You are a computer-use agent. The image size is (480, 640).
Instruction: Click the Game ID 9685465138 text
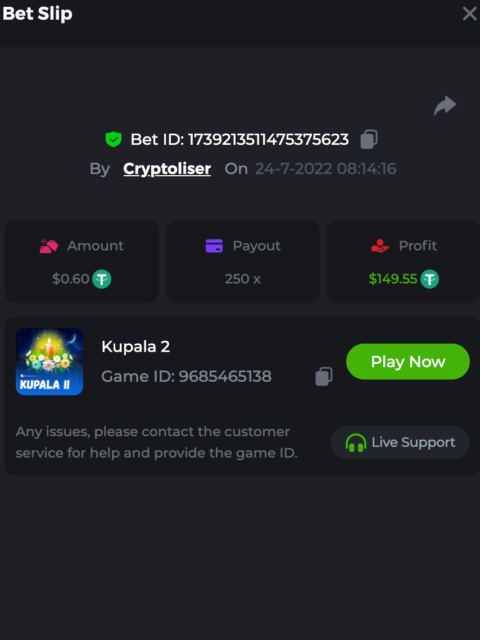click(x=186, y=376)
